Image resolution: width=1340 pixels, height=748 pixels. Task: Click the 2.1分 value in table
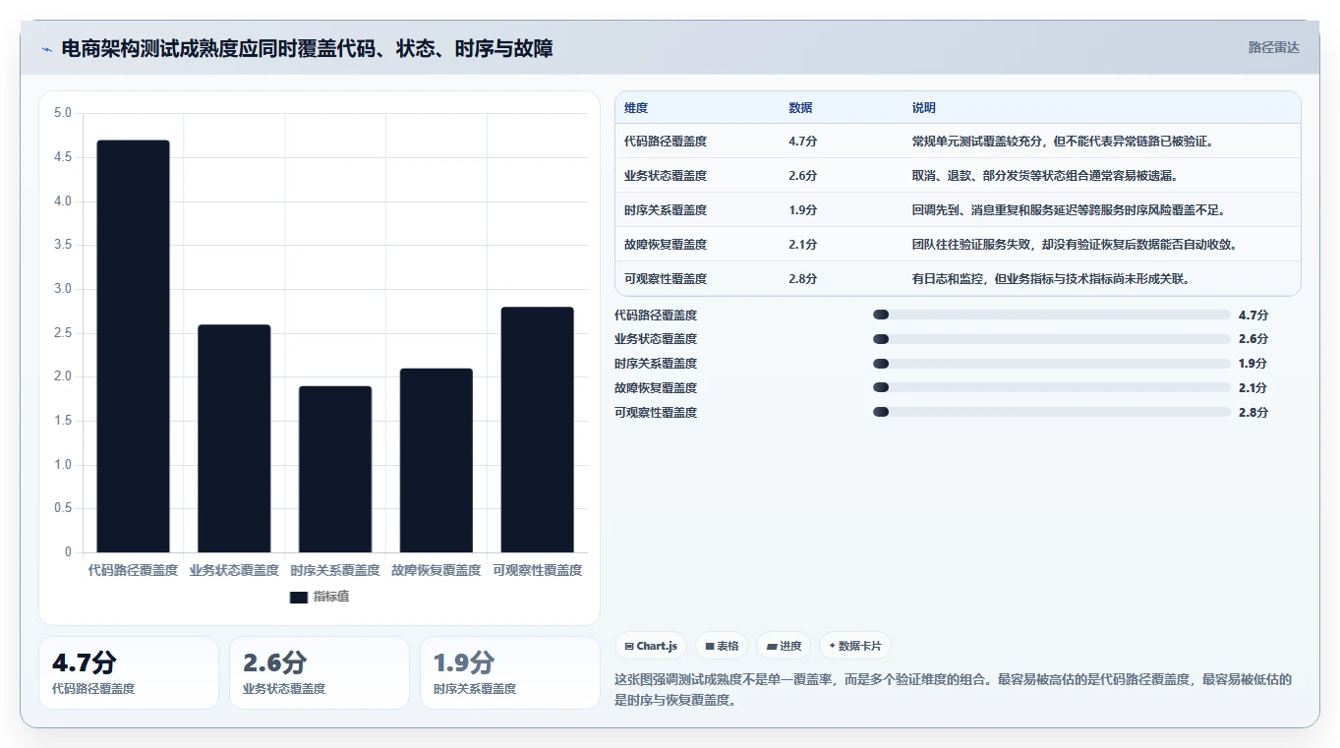(802, 245)
